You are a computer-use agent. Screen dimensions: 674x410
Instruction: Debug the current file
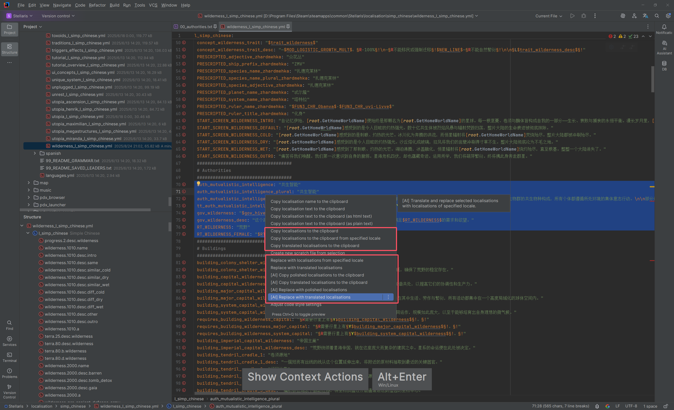click(583, 16)
